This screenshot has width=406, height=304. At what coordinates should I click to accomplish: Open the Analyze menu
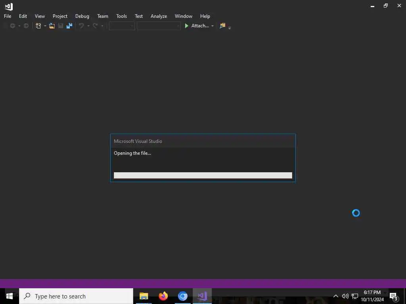coord(159,16)
